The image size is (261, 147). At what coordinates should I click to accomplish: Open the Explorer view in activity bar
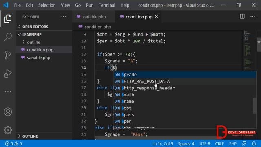tap(8, 18)
